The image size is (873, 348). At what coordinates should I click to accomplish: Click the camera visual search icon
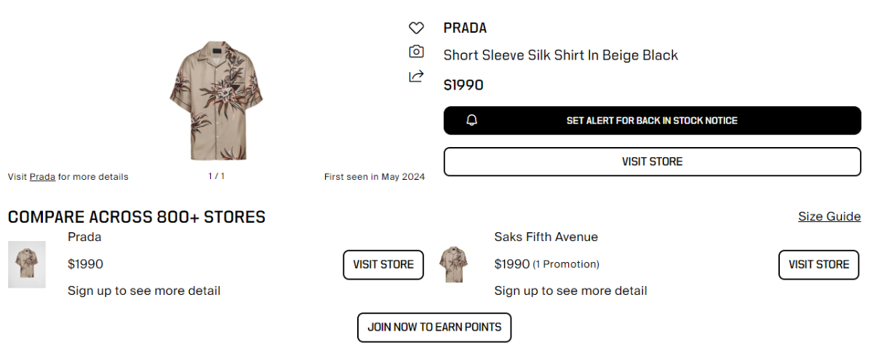pos(415,52)
